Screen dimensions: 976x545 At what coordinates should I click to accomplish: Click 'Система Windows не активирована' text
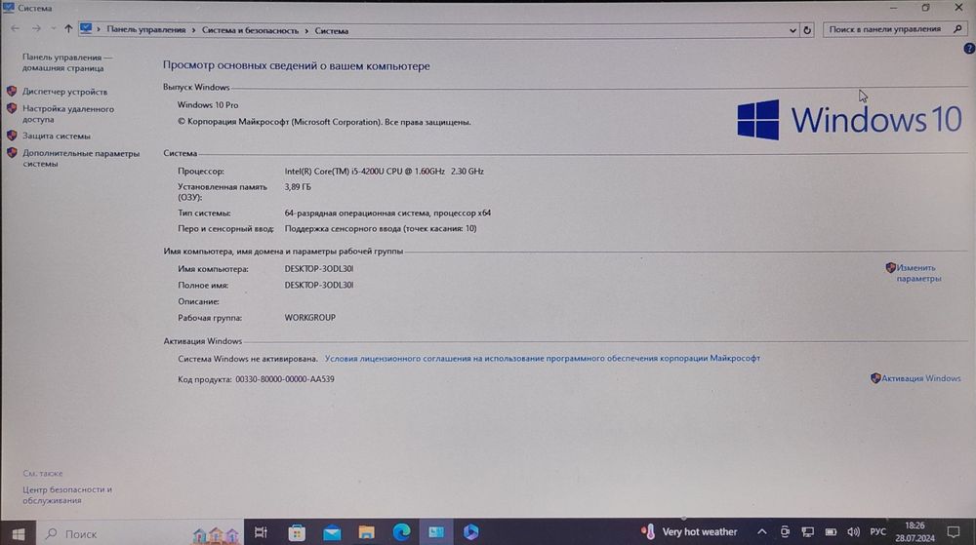(x=247, y=359)
